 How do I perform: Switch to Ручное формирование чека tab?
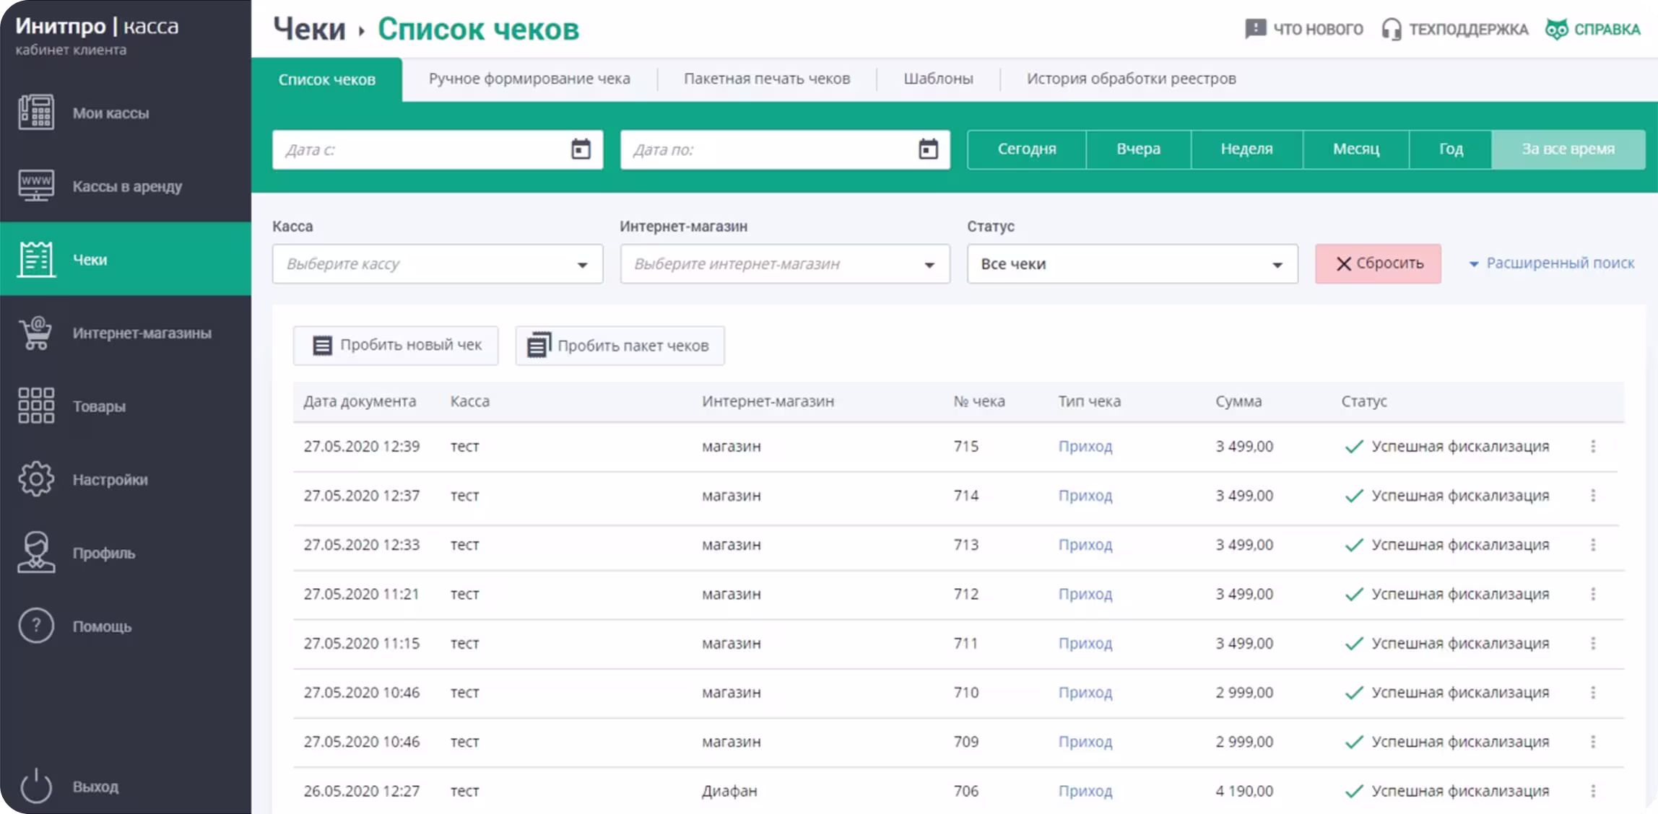pyautogui.click(x=529, y=79)
